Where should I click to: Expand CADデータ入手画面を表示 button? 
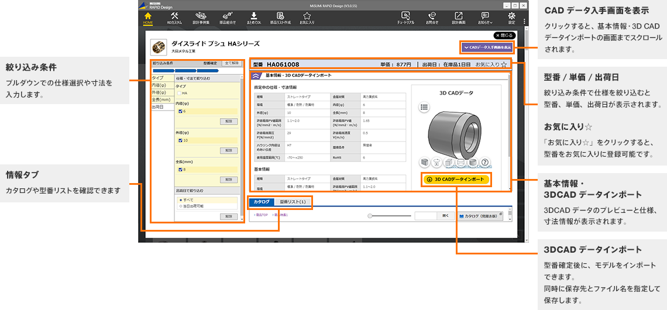(x=486, y=47)
